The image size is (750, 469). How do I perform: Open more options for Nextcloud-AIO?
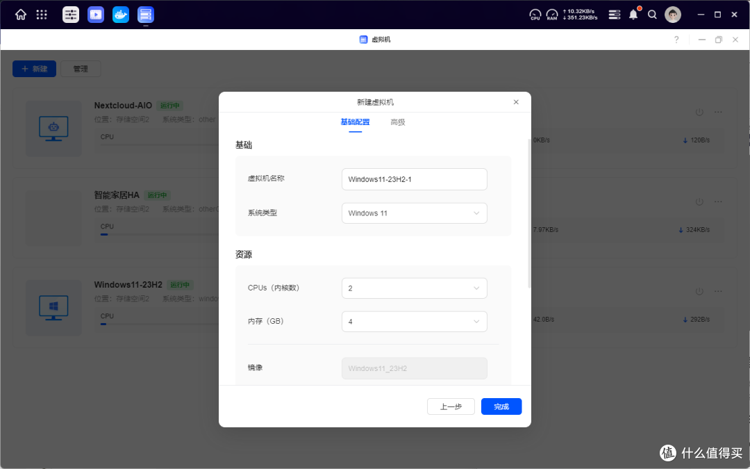pyautogui.click(x=718, y=112)
